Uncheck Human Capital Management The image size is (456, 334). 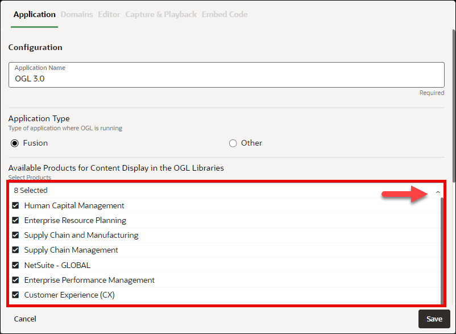(15, 205)
